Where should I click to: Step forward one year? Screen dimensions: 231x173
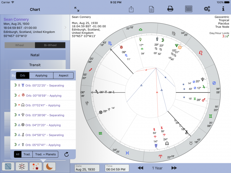(174, 168)
